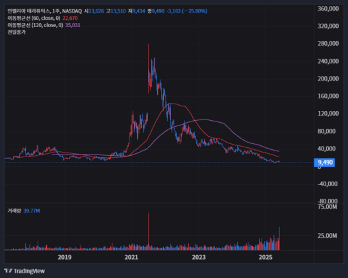Click the -40,000 price axis label
The height and width of the screenshot is (278, 348).
pos(328,184)
